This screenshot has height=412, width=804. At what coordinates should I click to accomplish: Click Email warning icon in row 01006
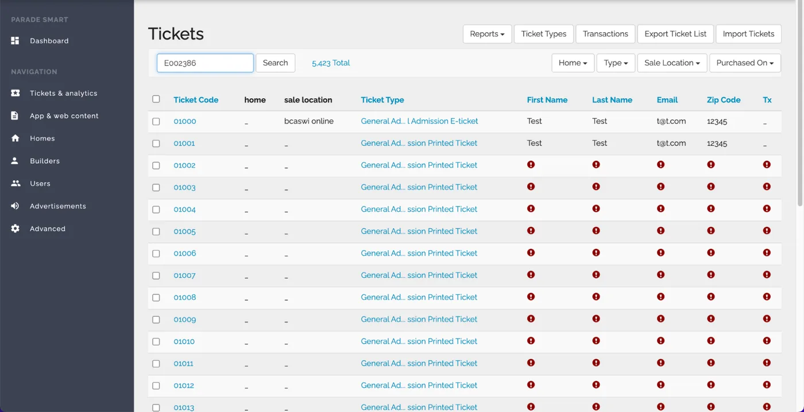pyautogui.click(x=661, y=252)
